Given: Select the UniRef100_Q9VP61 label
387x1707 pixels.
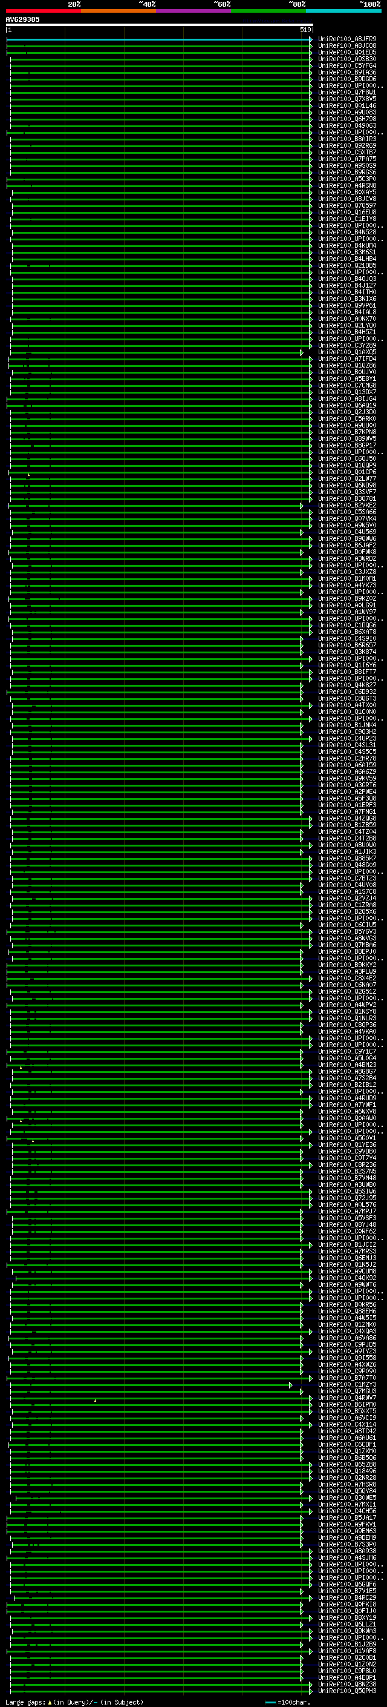Looking at the screenshot, I should (347, 305).
